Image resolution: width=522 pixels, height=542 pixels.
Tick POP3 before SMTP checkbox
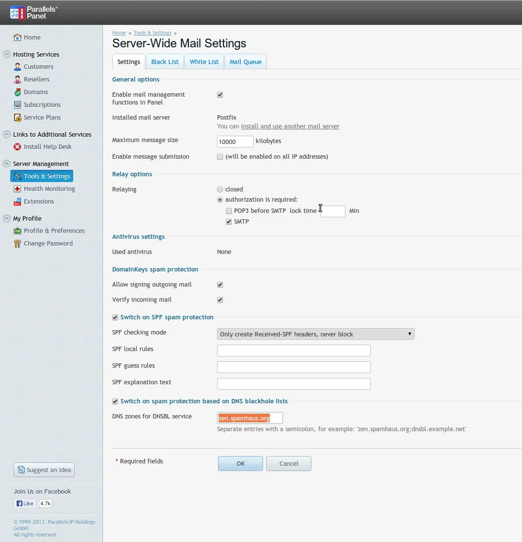coord(229,211)
